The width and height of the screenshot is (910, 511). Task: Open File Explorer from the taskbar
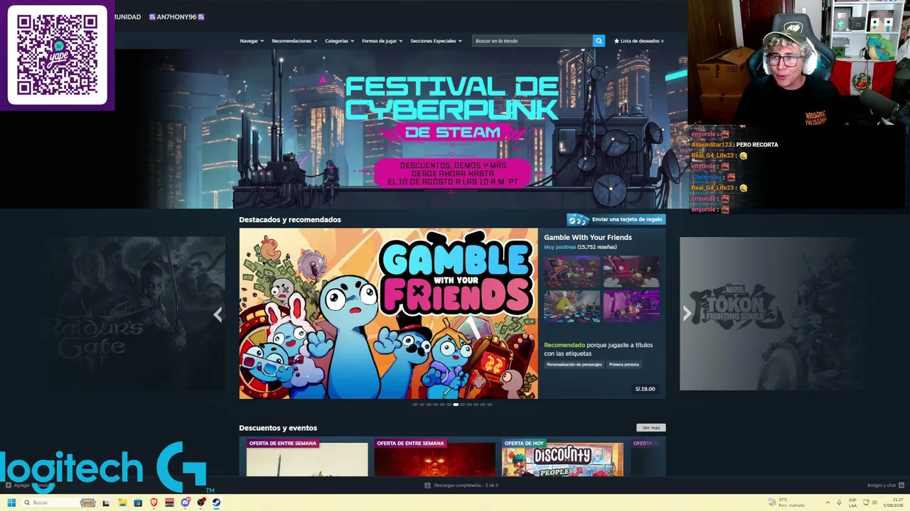[x=122, y=502]
